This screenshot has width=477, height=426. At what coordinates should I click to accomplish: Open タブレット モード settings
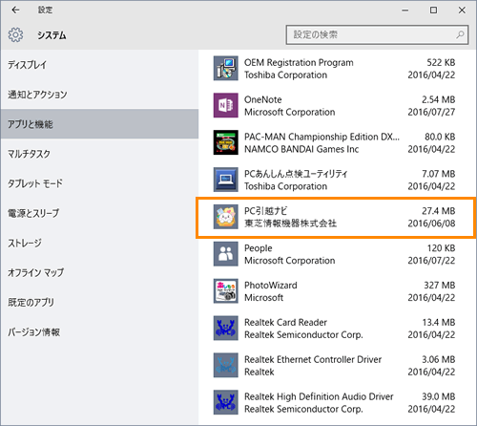tap(99, 183)
